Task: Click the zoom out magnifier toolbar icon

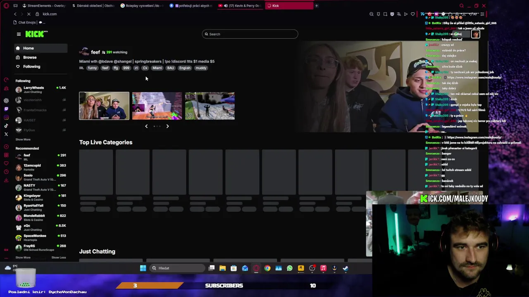Action: pyautogui.click(x=372, y=14)
